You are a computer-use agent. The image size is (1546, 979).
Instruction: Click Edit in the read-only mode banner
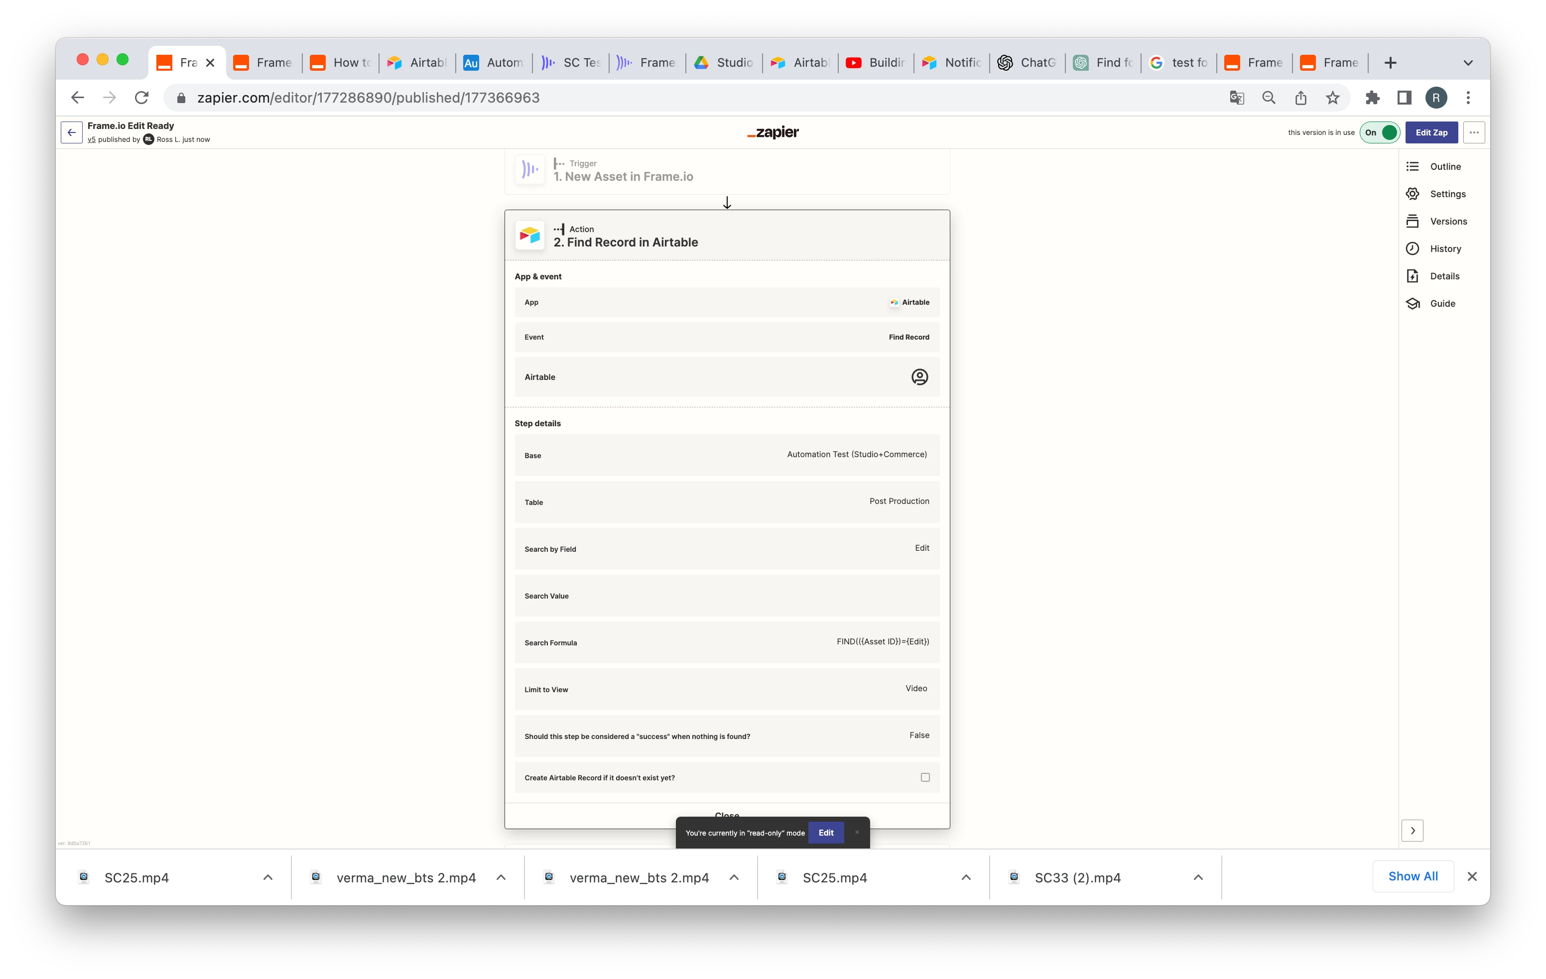(826, 833)
